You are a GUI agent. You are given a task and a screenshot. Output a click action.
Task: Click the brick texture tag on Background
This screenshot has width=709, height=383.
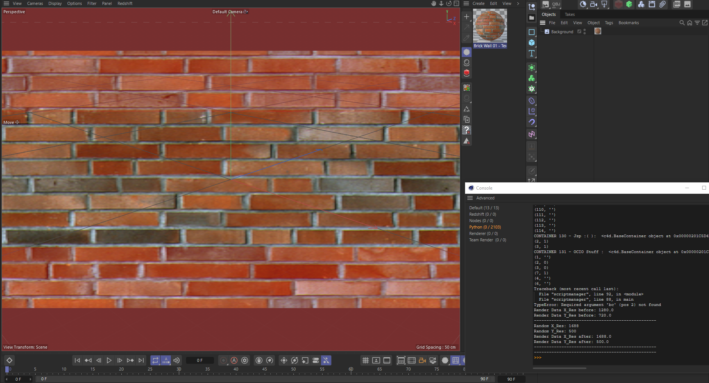click(598, 31)
